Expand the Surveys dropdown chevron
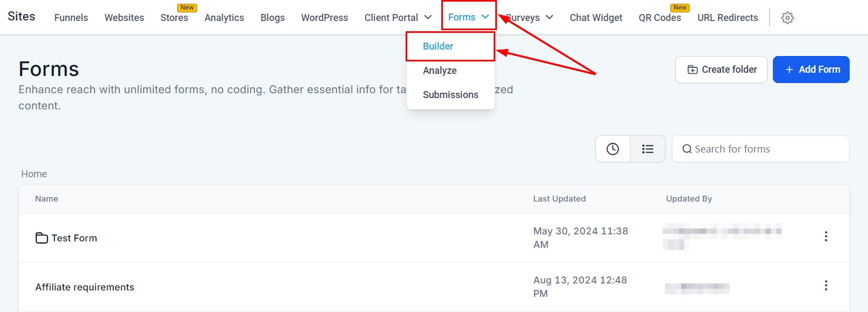Image resolution: width=868 pixels, height=312 pixels. click(x=549, y=17)
